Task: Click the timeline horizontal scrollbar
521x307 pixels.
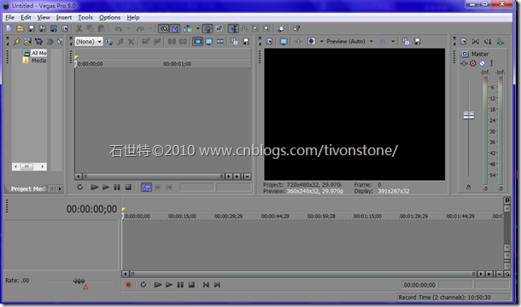Action: click(x=302, y=274)
